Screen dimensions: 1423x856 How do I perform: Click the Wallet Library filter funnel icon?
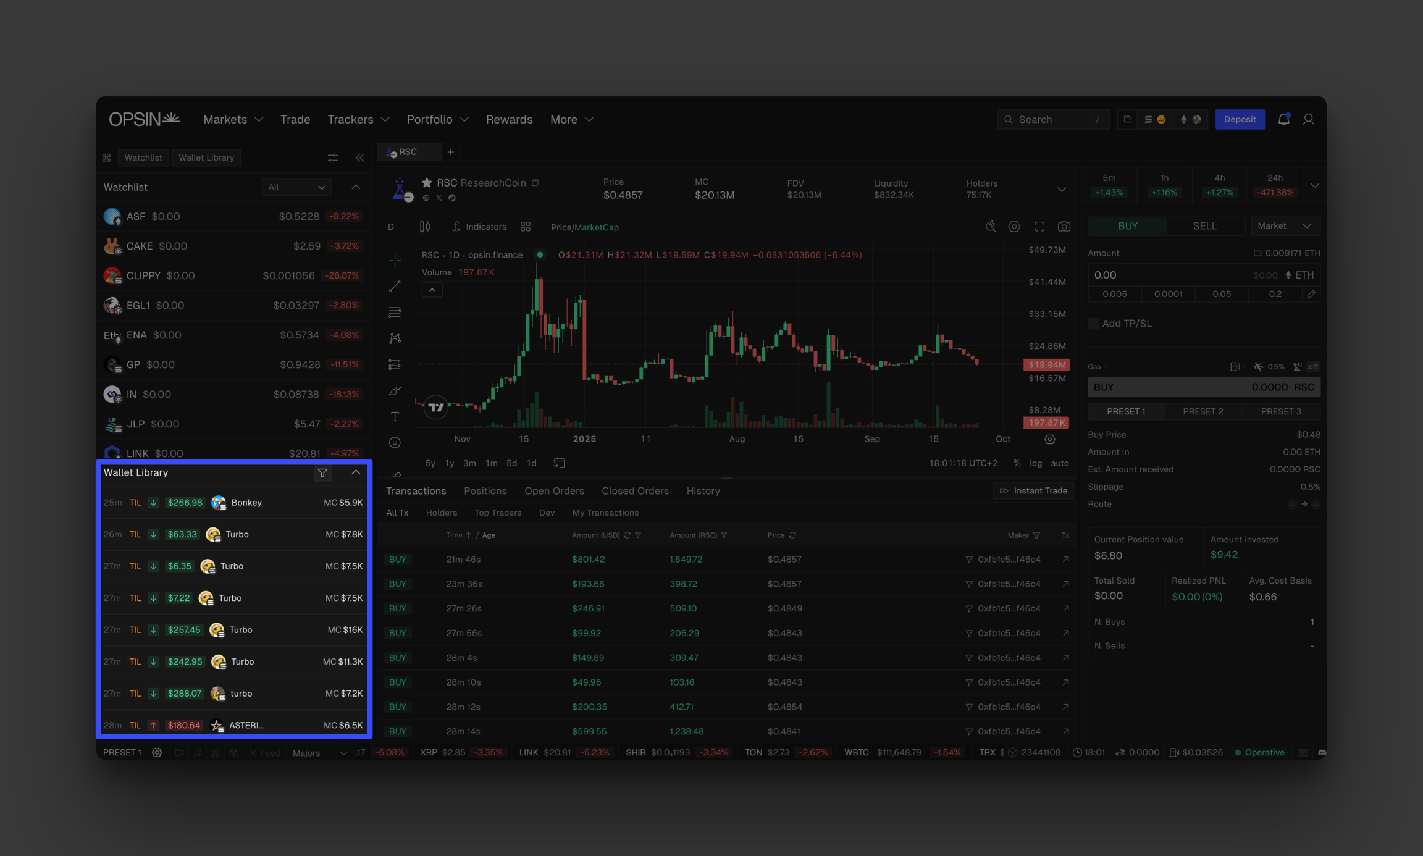pos(322,472)
